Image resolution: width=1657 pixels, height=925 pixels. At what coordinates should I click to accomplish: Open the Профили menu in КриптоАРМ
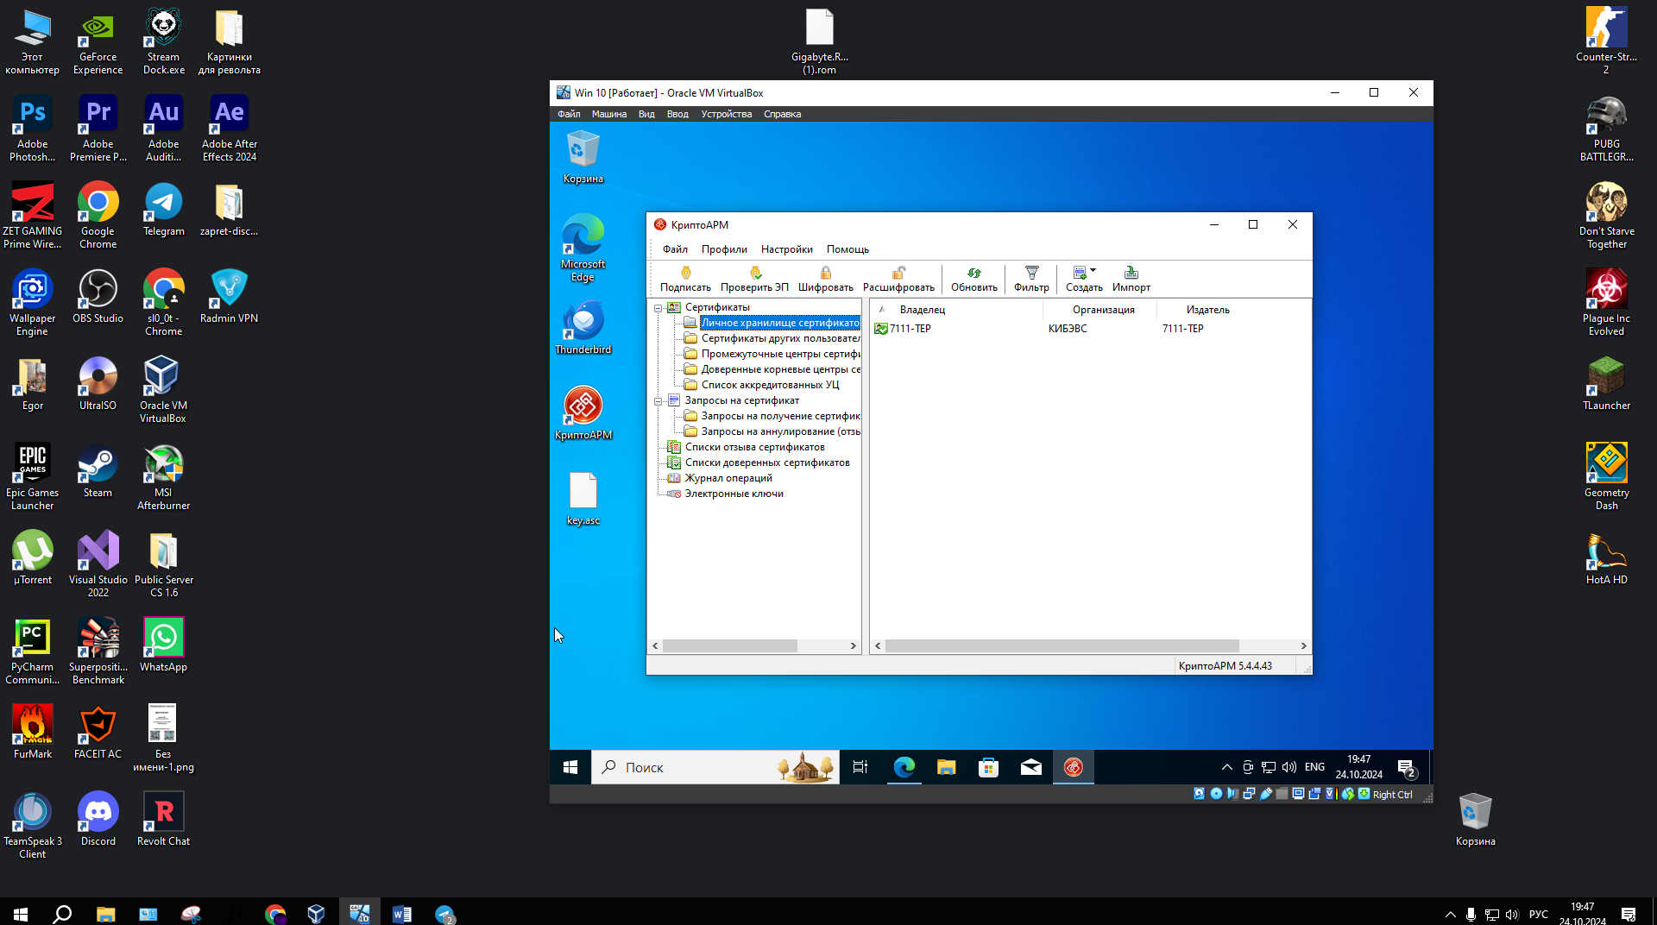click(x=724, y=249)
